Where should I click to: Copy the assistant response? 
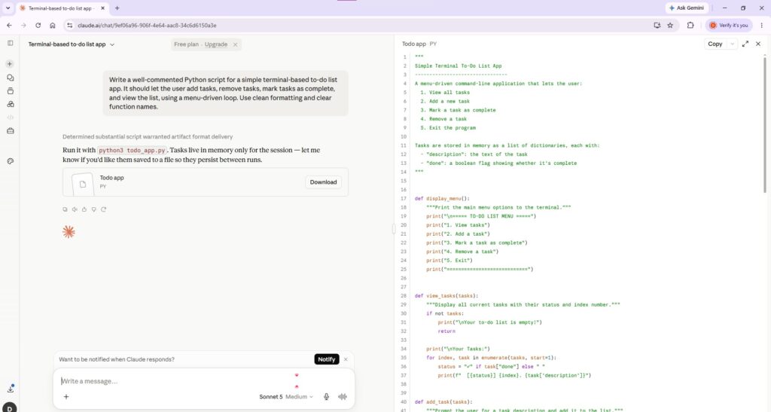65,209
